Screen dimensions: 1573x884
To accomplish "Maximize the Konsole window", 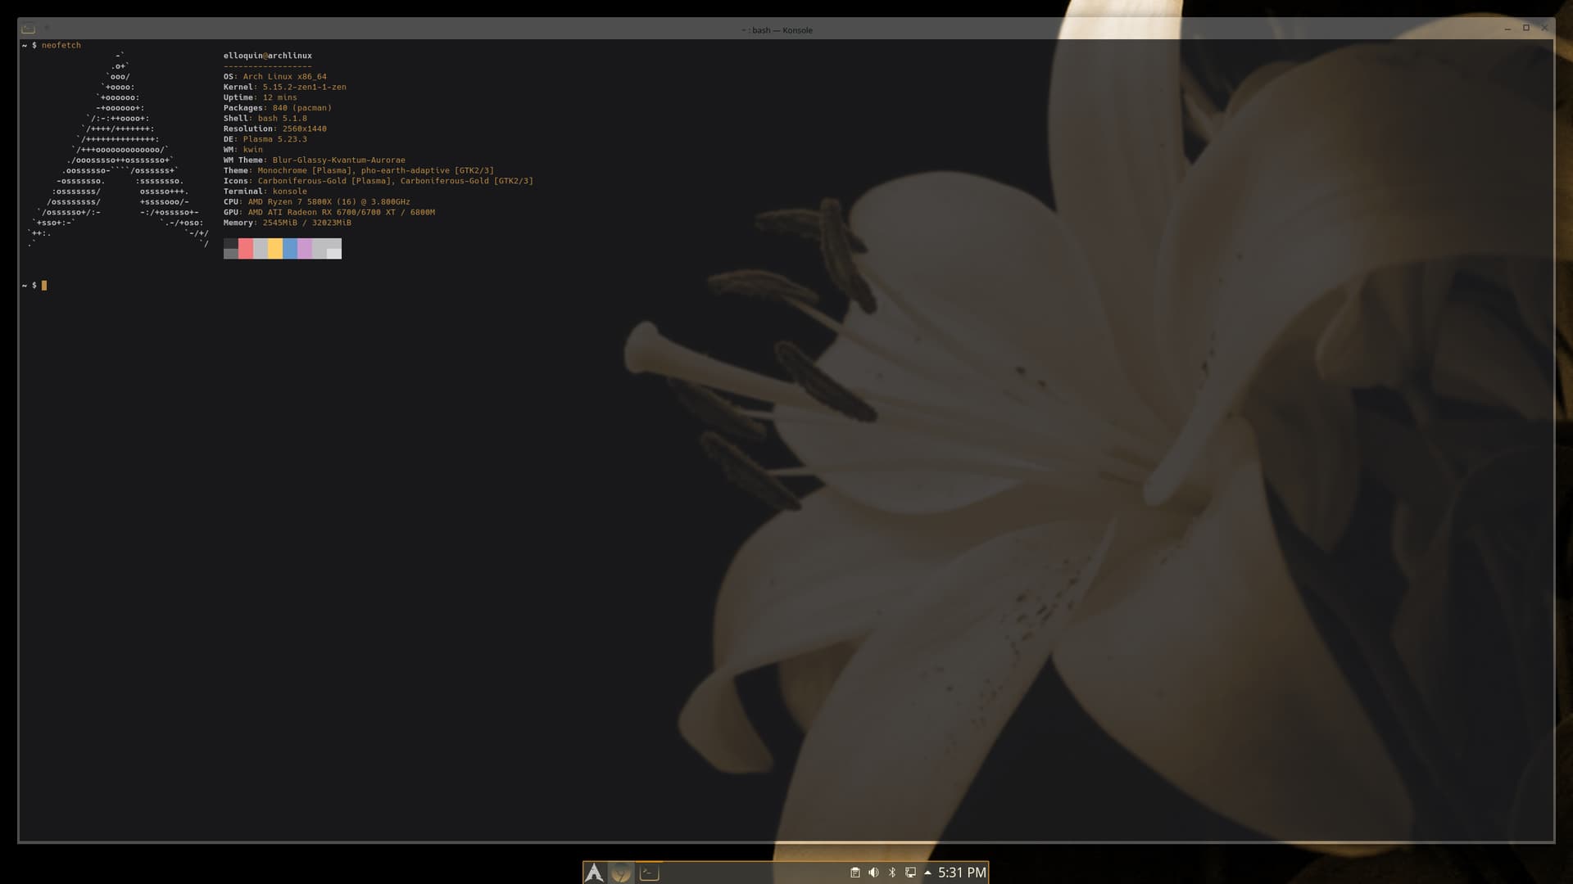I will (x=1526, y=29).
